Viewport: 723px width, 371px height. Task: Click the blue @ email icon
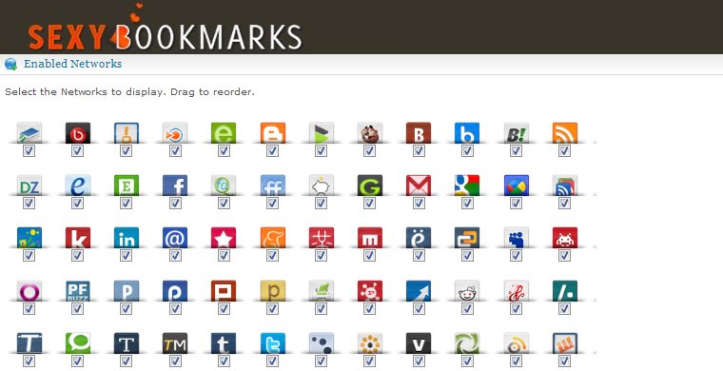[x=175, y=238]
